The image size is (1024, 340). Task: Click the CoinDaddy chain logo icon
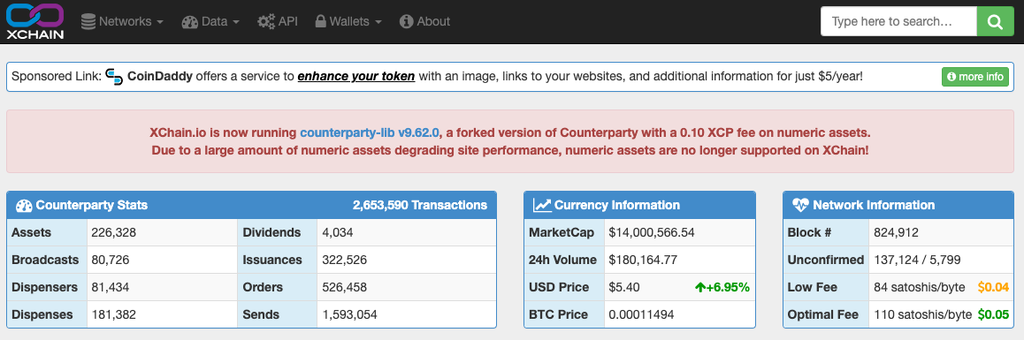coord(114,77)
